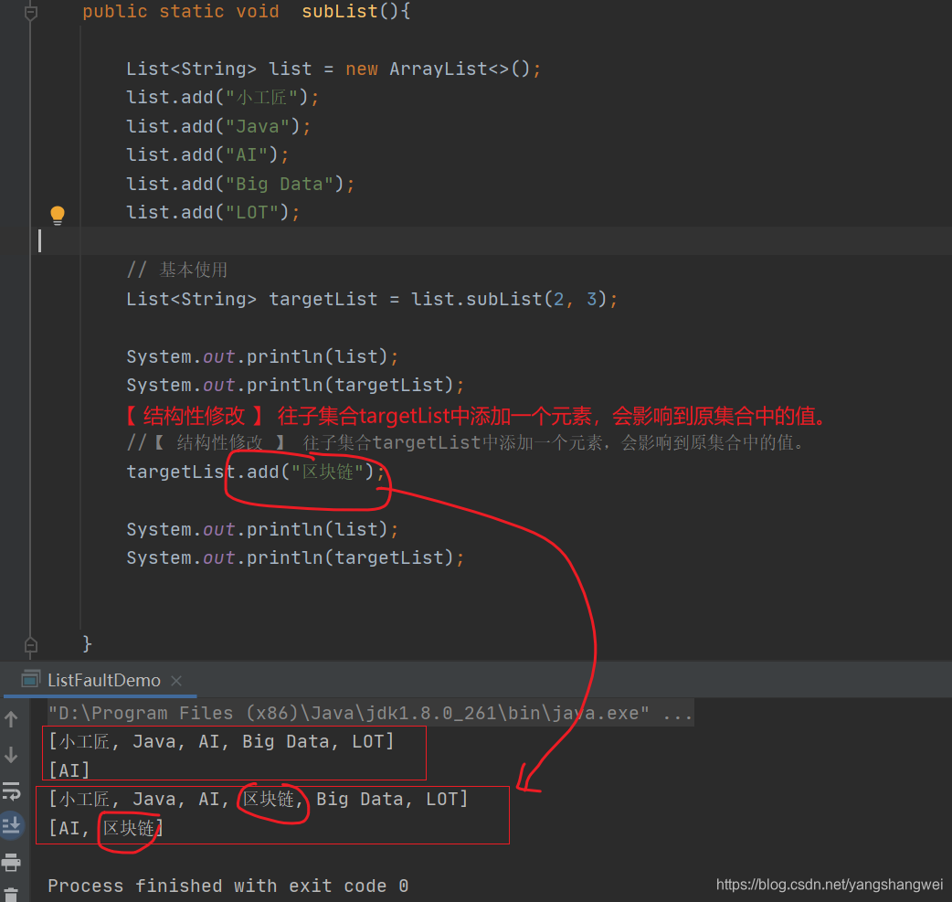Click the list.add("AI") line

207,154
